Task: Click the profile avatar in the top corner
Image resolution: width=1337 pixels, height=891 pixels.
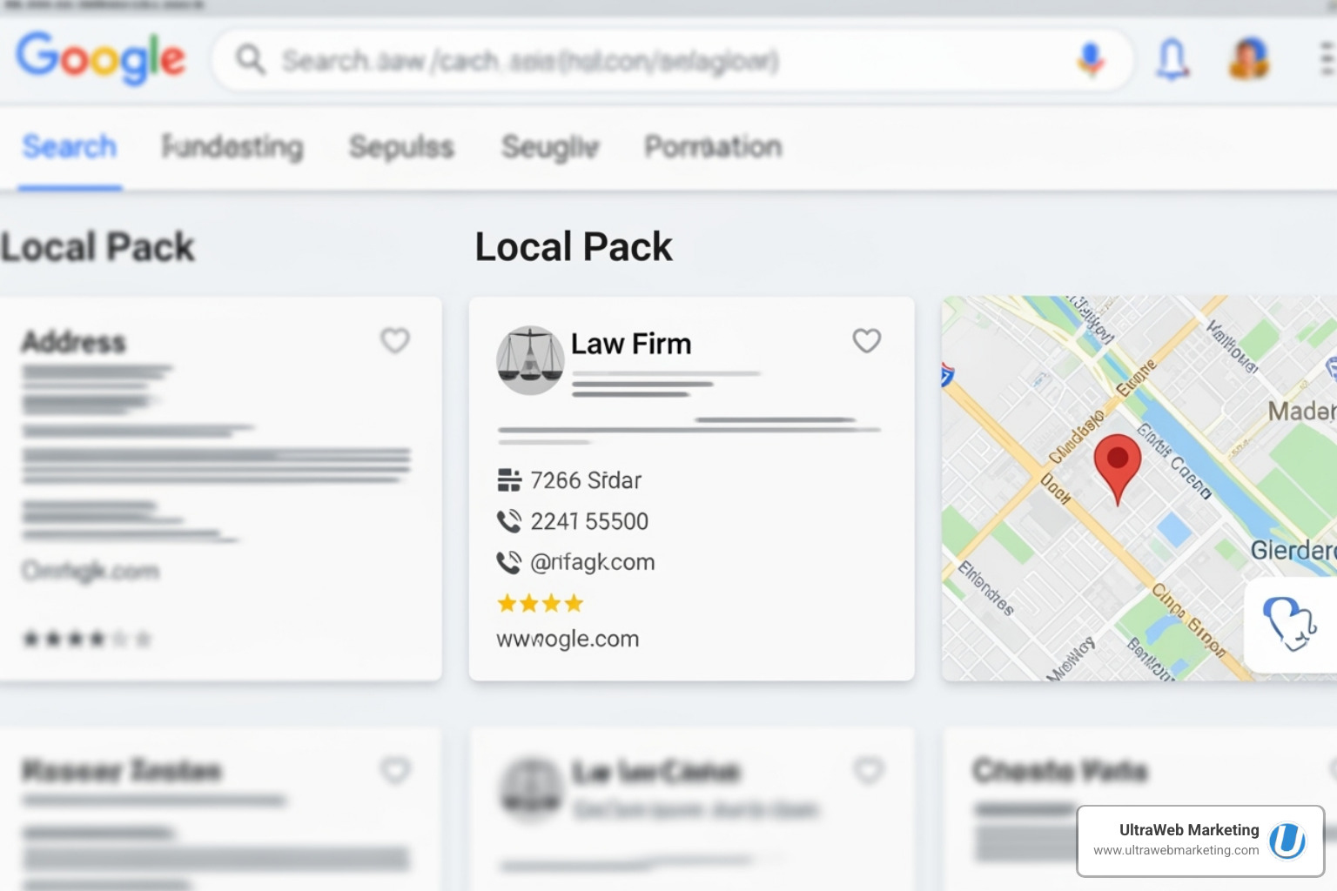Action: (x=1248, y=59)
